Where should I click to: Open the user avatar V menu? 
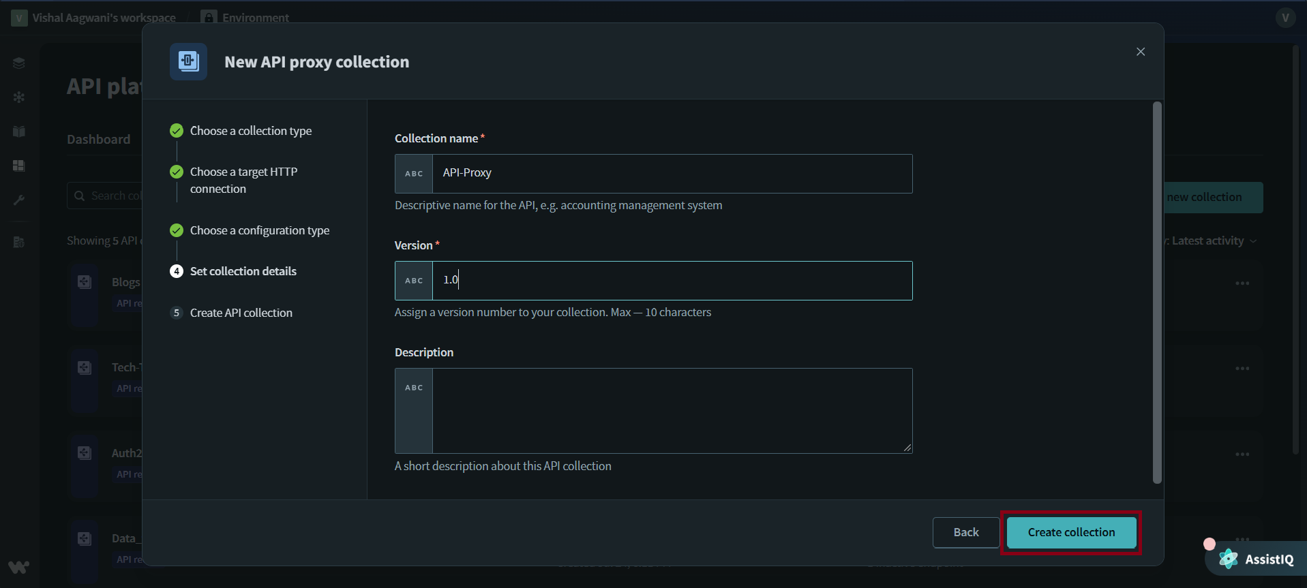pos(1285,18)
